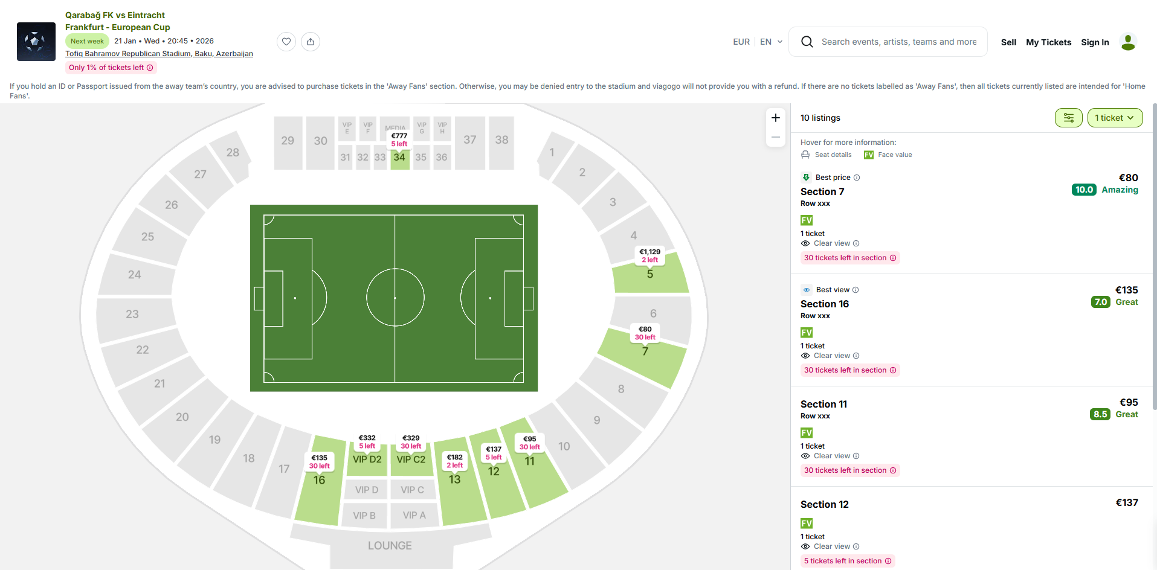
Task: Open the 1 ticket quantity dropdown
Action: [1115, 118]
